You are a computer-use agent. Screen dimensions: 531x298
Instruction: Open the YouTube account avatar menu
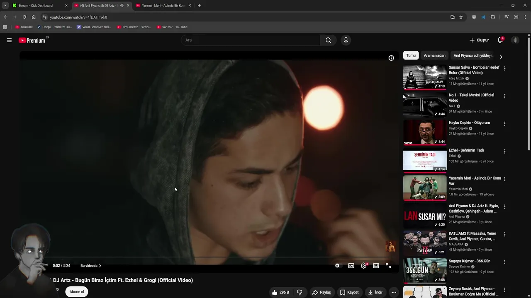515,40
